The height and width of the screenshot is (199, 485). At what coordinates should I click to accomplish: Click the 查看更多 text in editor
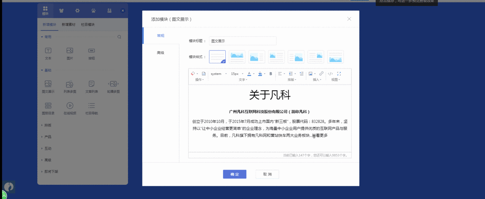click(x=320, y=136)
